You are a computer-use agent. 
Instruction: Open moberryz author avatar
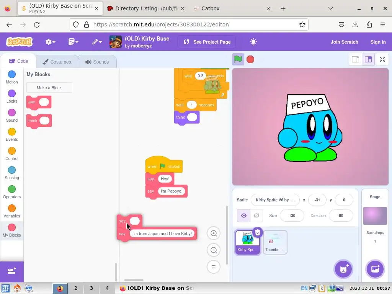pyautogui.click(x=116, y=42)
